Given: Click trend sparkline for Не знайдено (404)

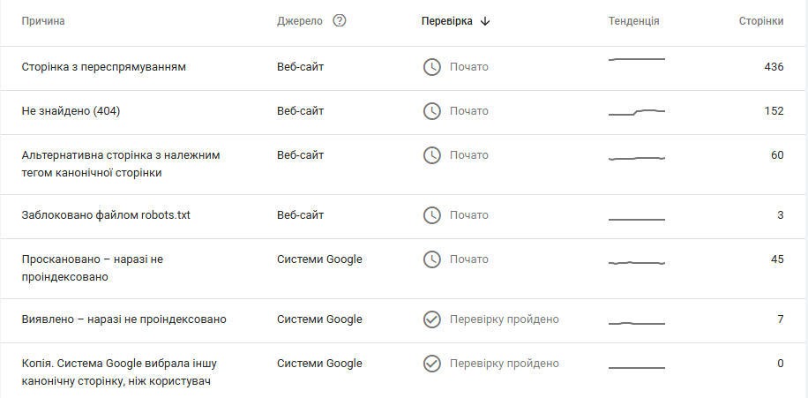Looking at the screenshot, I should 637,112.
